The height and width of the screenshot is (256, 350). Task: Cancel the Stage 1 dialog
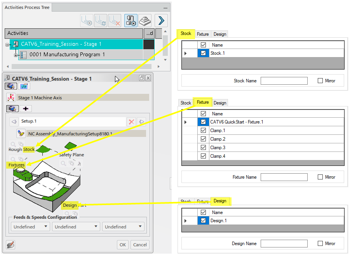[x=140, y=245]
